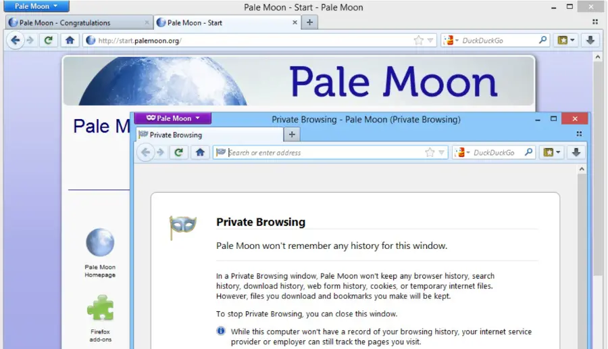Open a new tab in private window
The height and width of the screenshot is (349, 608).
point(292,135)
